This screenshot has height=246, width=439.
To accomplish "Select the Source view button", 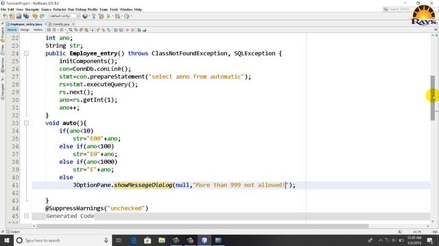I will tap(12, 30).
